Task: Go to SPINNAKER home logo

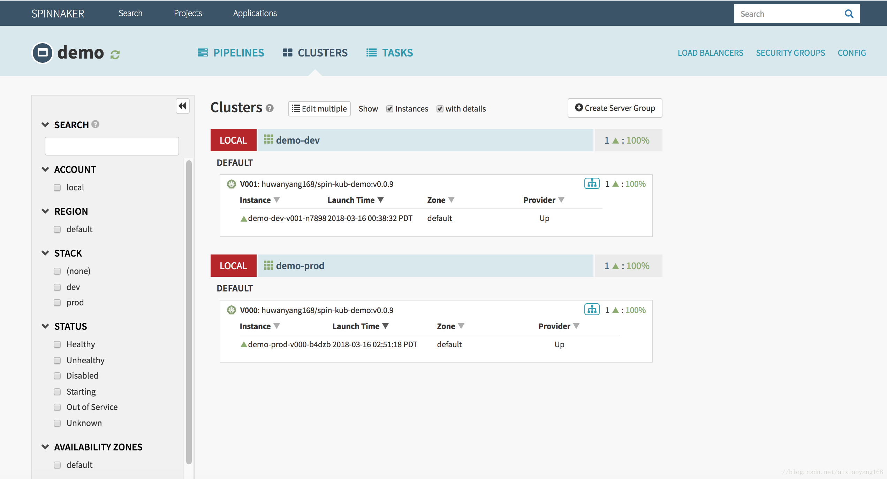Action: point(58,14)
